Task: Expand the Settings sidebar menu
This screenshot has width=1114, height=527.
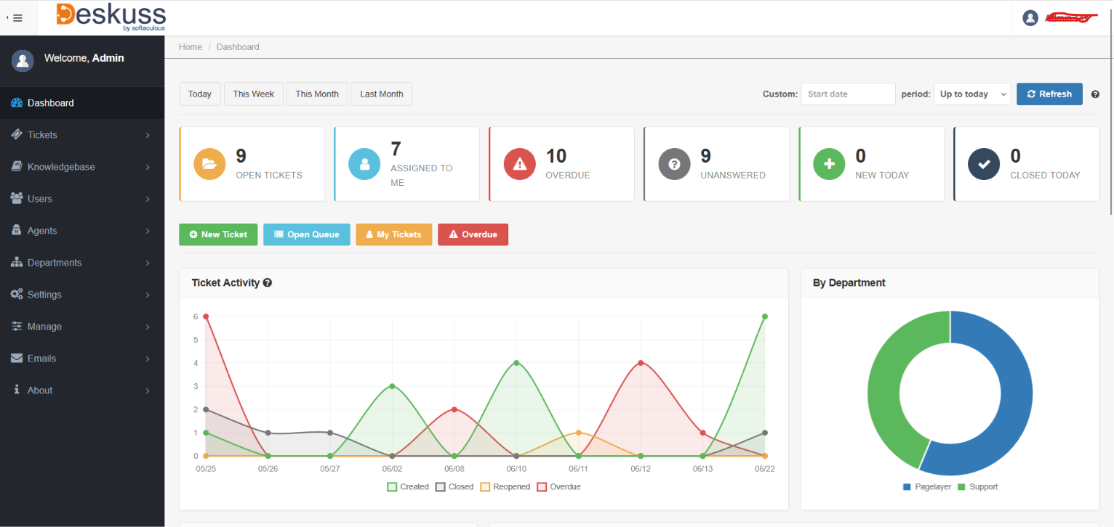Action: point(82,295)
